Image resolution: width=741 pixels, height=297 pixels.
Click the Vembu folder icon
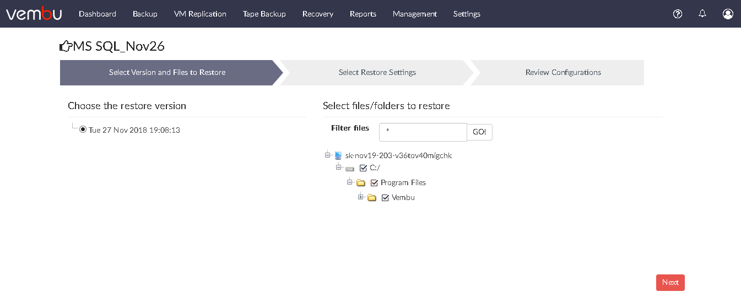tap(372, 198)
